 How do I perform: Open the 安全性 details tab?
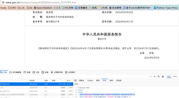click(x=119, y=81)
